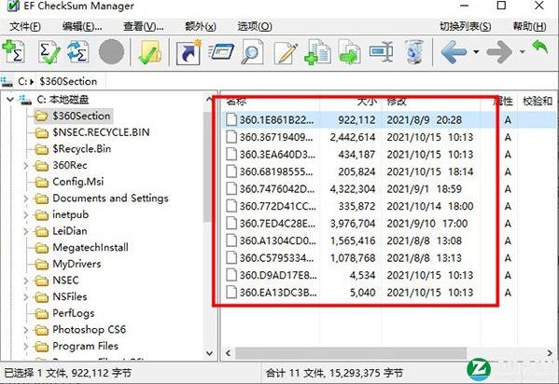
Task: Click the rename icon in toolbar
Action: tap(381, 52)
